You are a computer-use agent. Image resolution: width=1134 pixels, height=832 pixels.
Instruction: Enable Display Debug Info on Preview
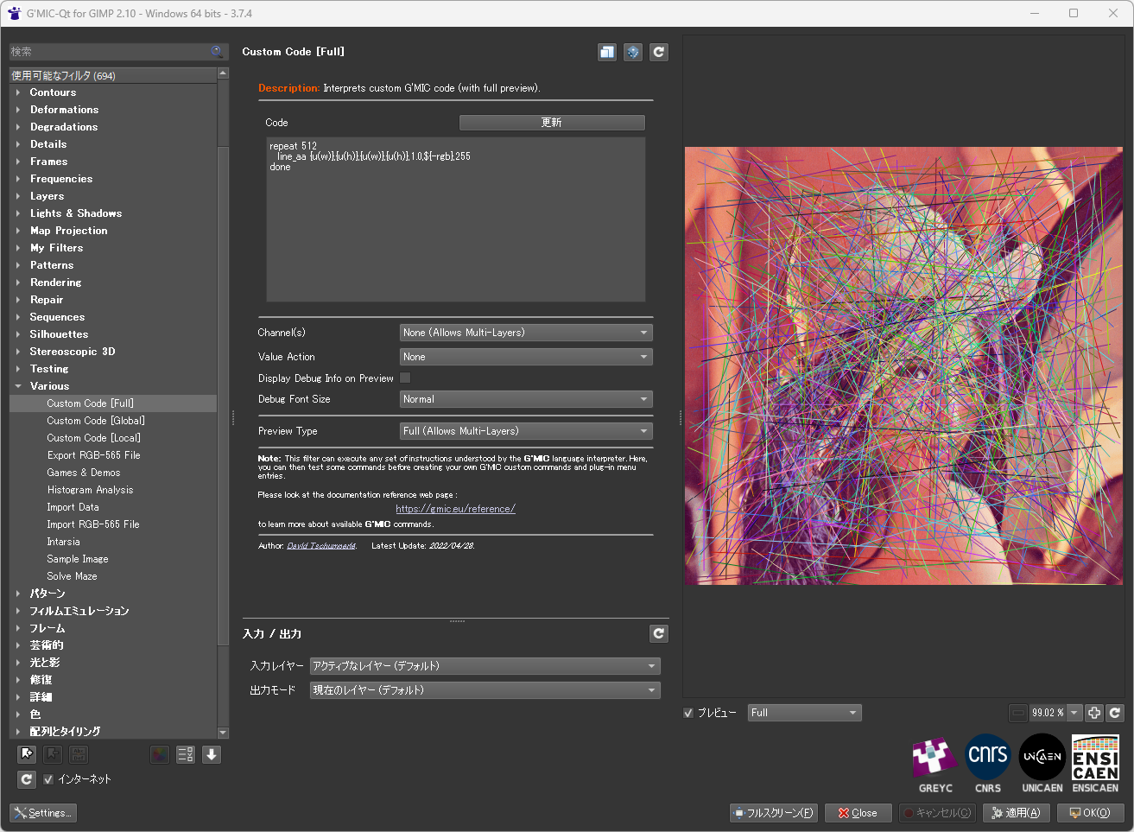pos(405,378)
